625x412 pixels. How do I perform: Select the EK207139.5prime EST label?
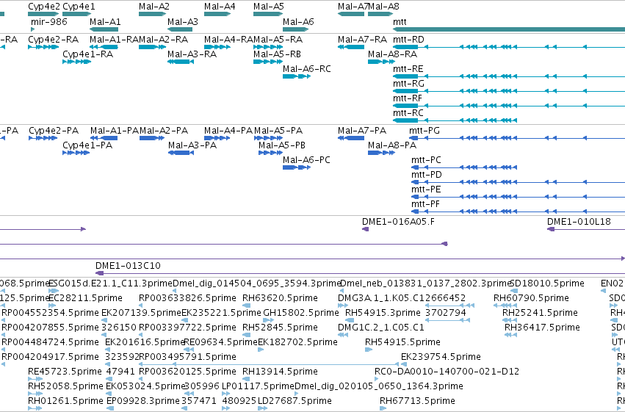point(141,313)
